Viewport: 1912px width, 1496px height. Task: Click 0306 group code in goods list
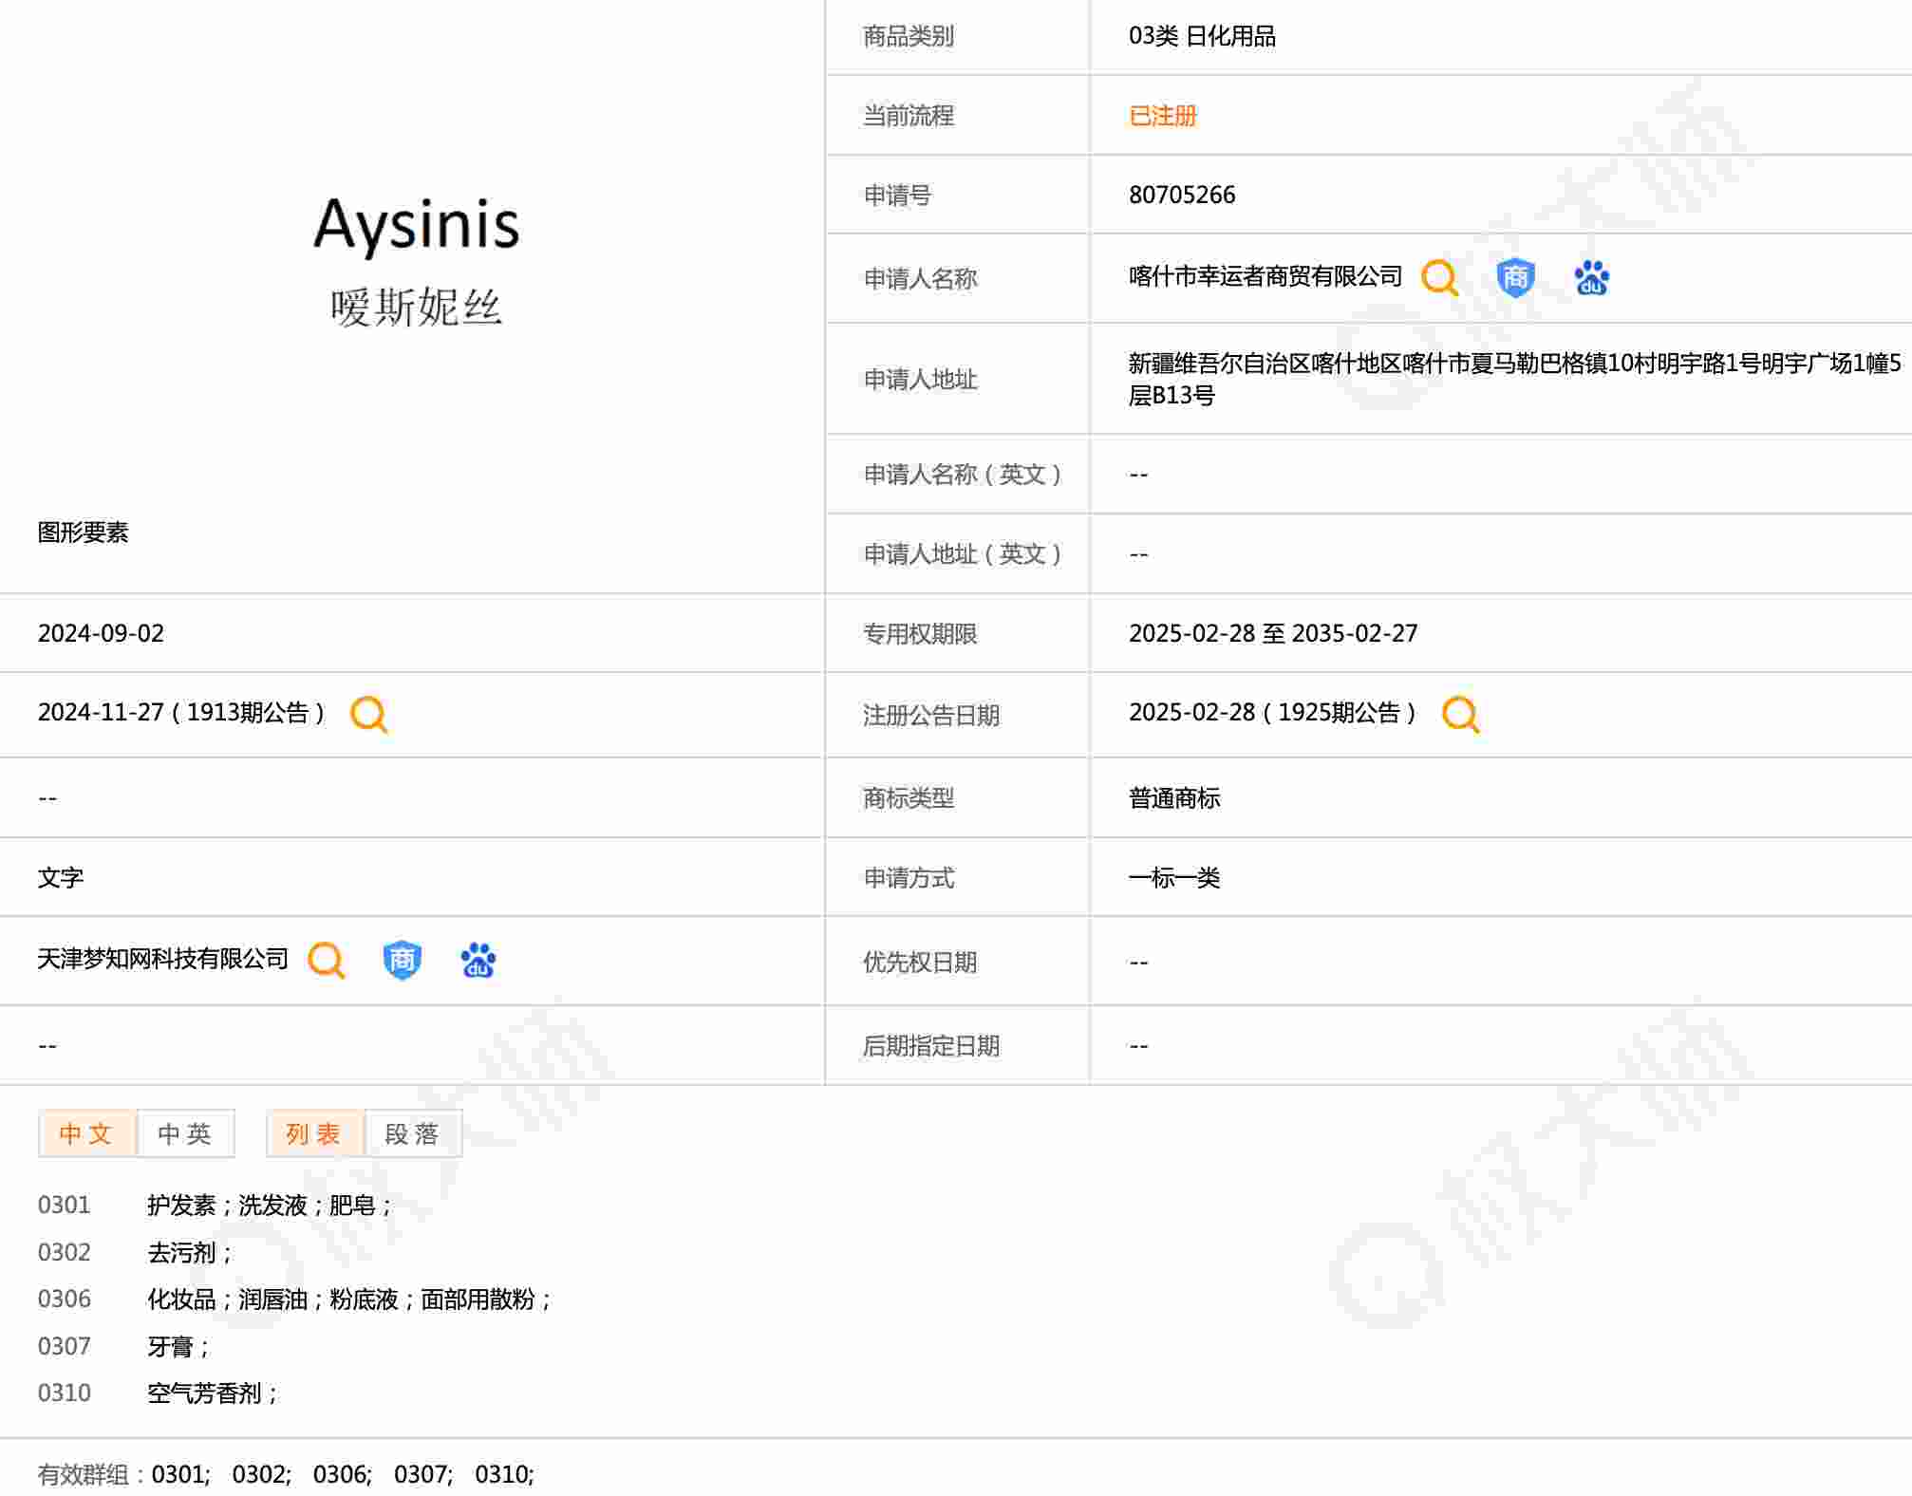point(64,1299)
